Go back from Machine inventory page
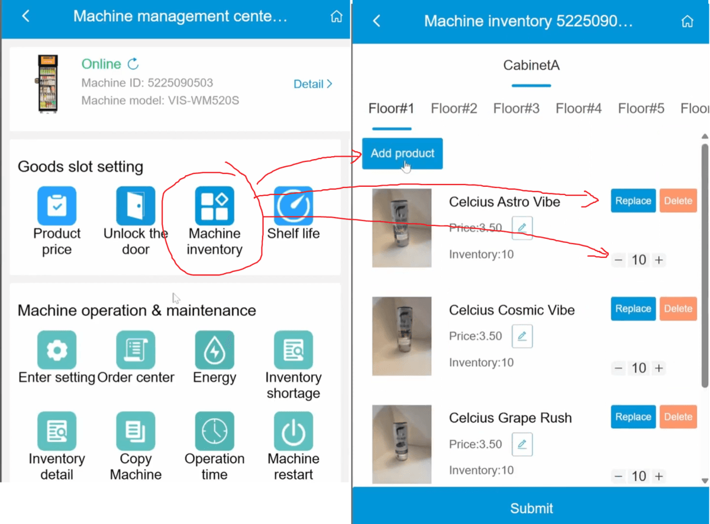 point(376,21)
